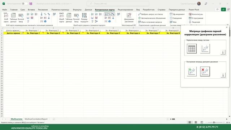
Task: Open Колонтитулы settings
Action: point(196,14)
